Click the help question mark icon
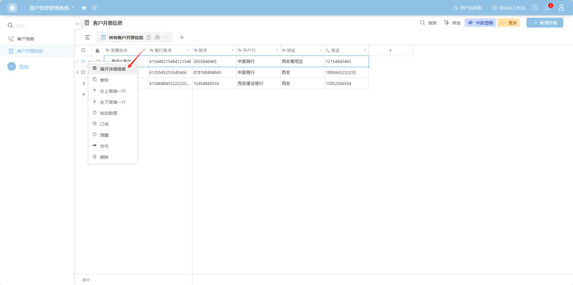The height and width of the screenshot is (285, 573). click(x=535, y=8)
